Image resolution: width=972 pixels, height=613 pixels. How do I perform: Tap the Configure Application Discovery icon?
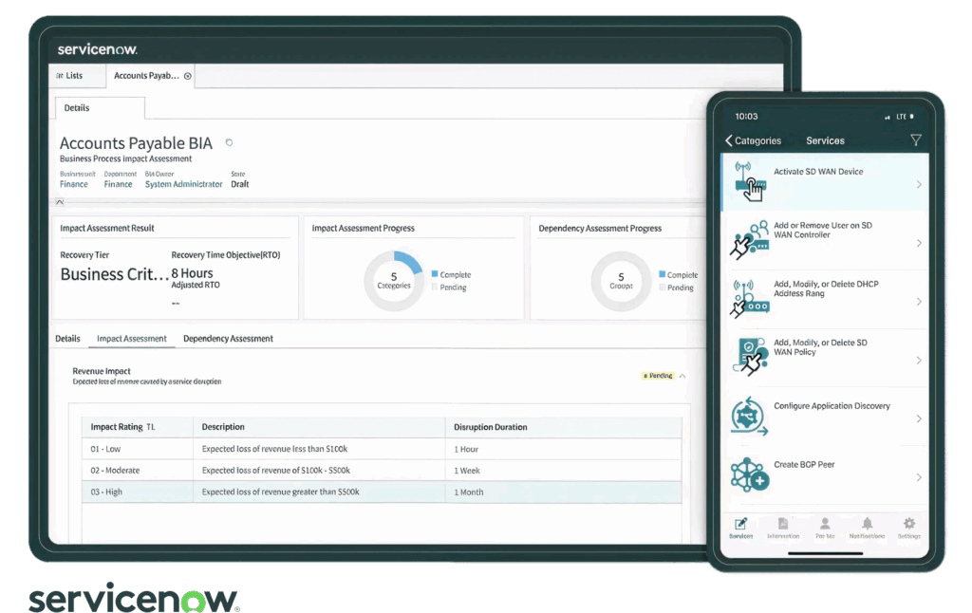point(748,417)
